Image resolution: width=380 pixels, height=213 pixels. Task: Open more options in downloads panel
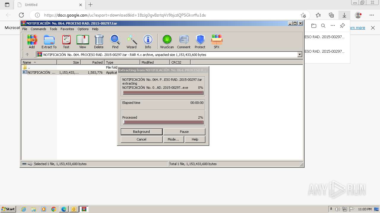click(x=333, y=26)
